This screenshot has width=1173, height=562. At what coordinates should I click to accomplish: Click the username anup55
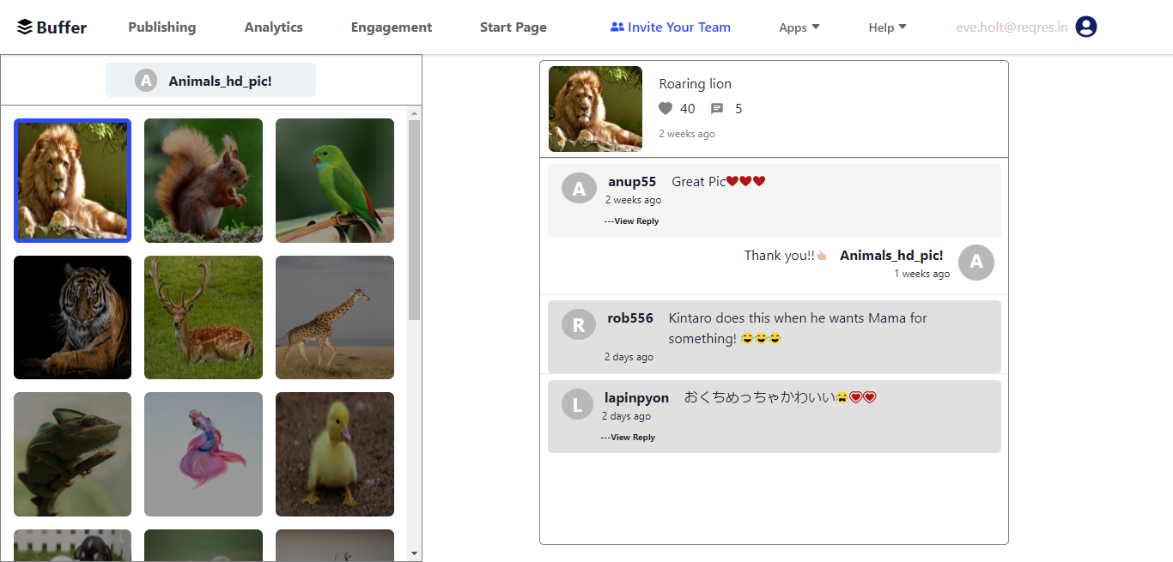point(632,182)
